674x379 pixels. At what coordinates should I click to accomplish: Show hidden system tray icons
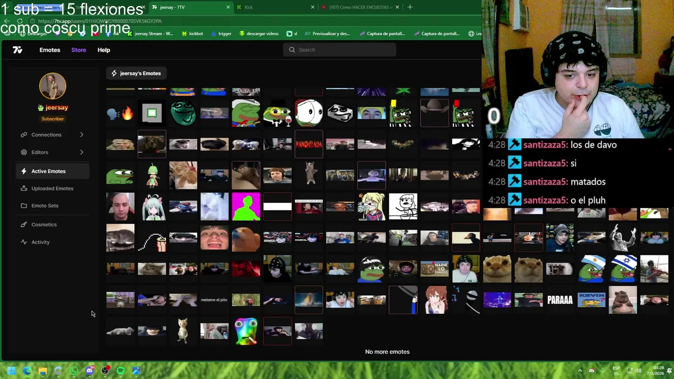[580, 371]
